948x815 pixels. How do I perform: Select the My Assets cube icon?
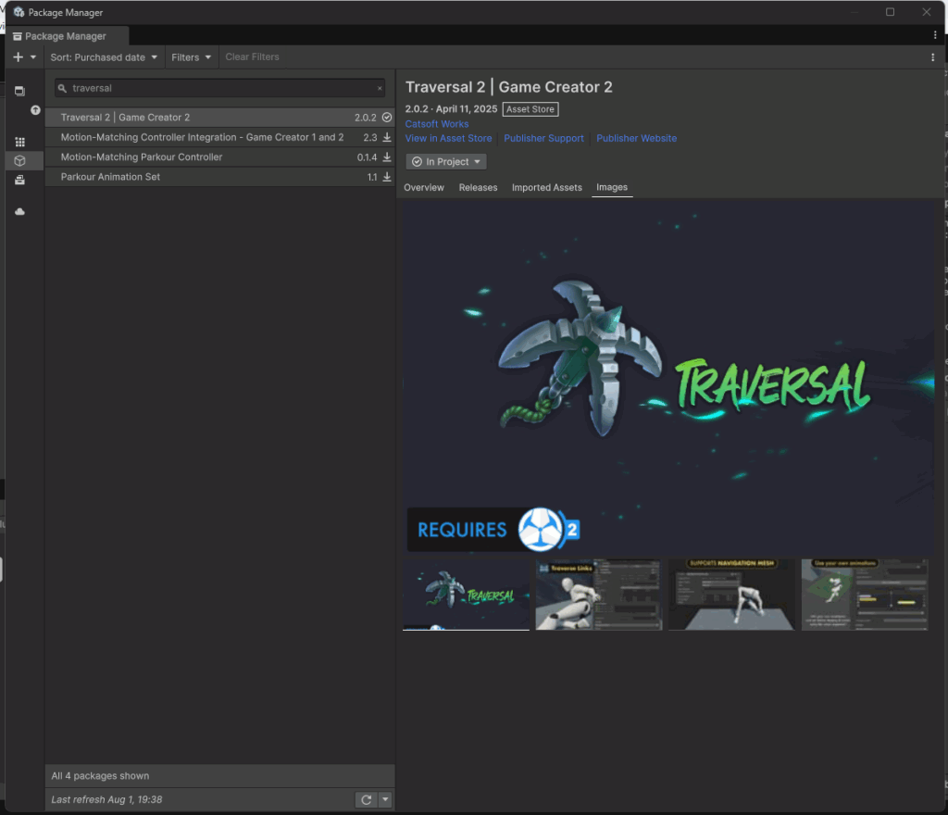[x=20, y=161]
